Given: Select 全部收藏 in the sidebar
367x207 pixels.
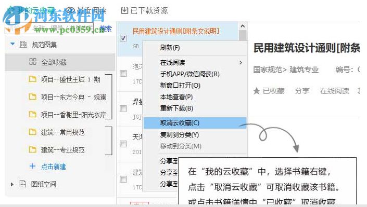Looking at the screenshot, I should tap(60, 62).
